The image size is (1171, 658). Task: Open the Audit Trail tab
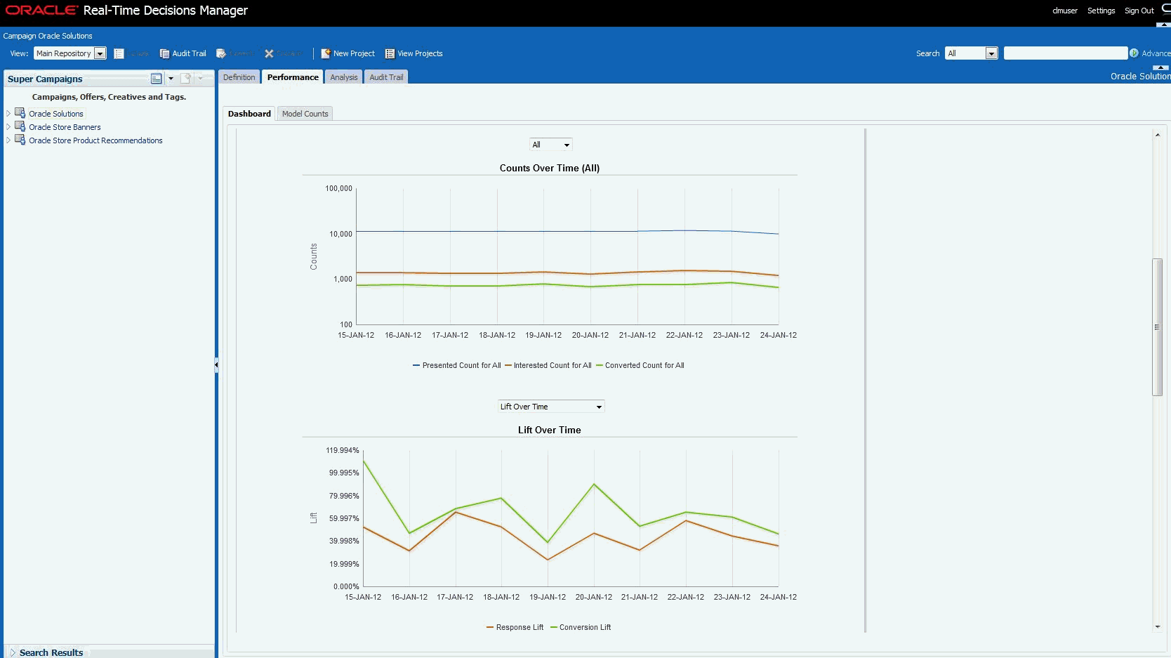[386, 77]
